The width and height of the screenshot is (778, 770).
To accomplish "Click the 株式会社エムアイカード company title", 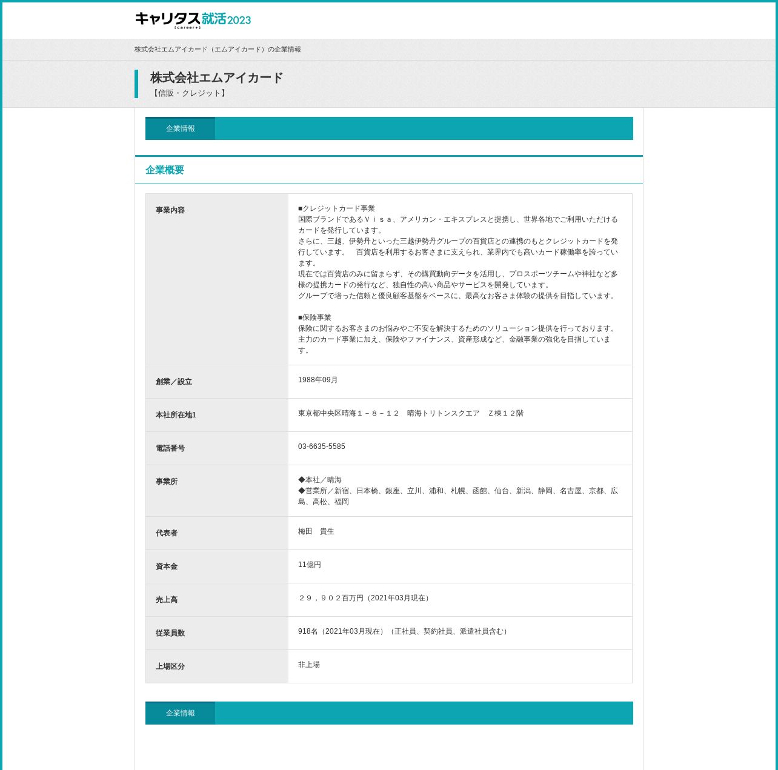I will pos(217,78).
